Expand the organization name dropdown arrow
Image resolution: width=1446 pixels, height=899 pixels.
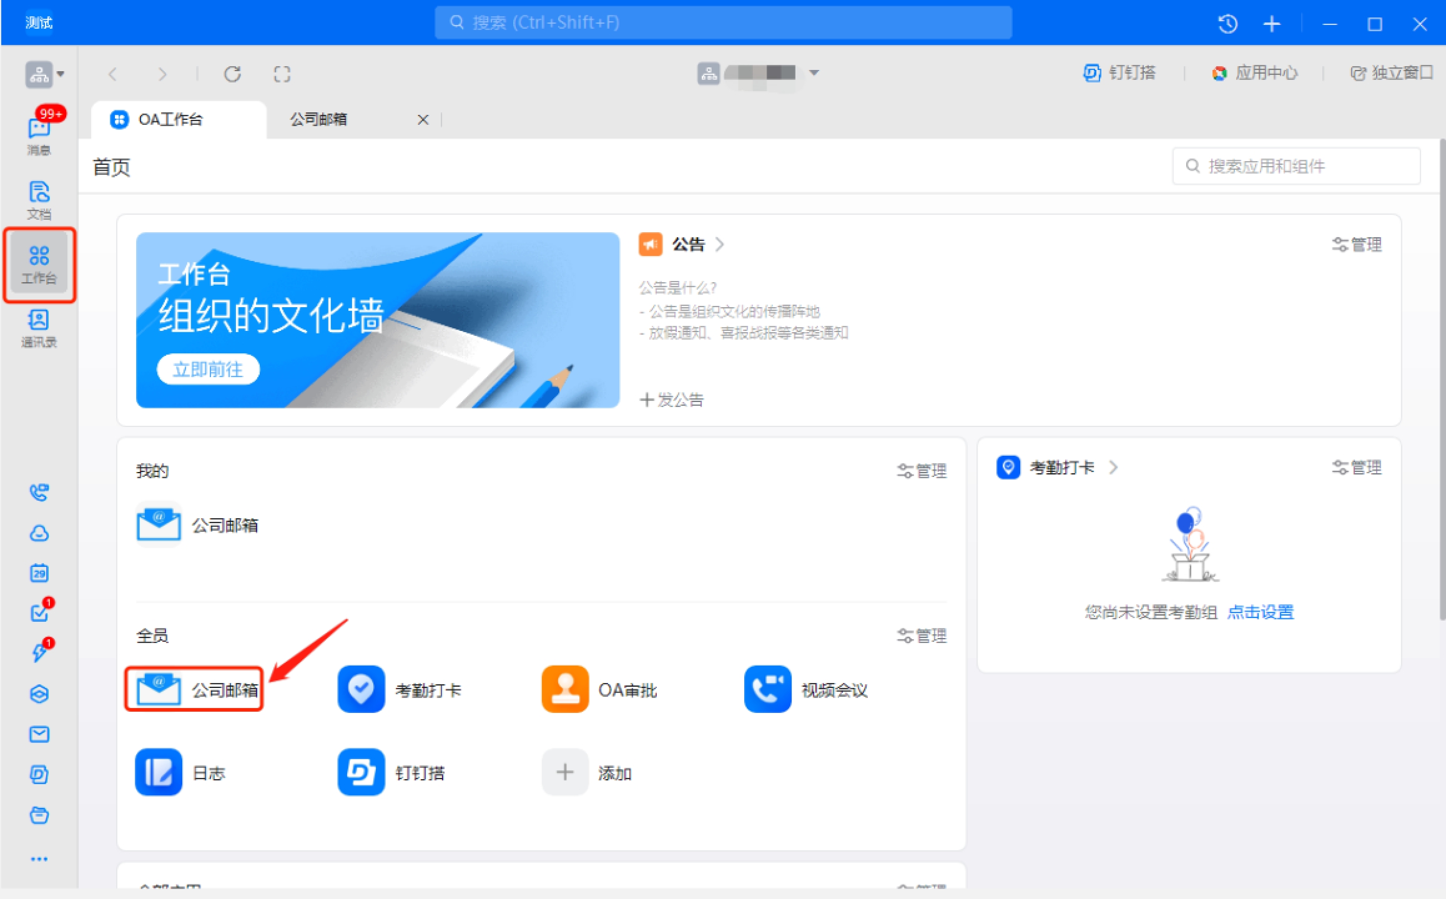[x=814, y=73]
